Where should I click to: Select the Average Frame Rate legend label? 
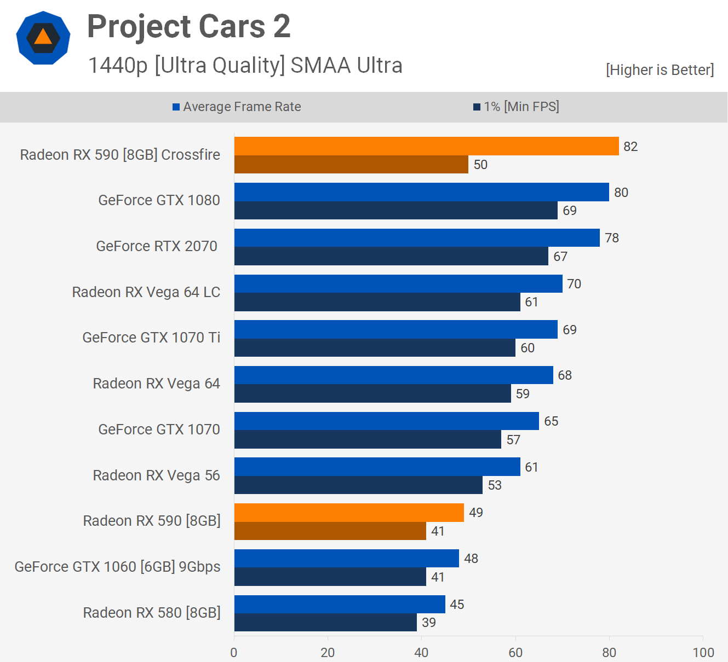tap(242, 107)
